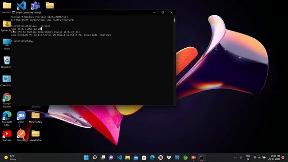Screen dimensions: 288x162
Task: Click the Command Prompt taskbar button
Action: click(x=202, y=157)
